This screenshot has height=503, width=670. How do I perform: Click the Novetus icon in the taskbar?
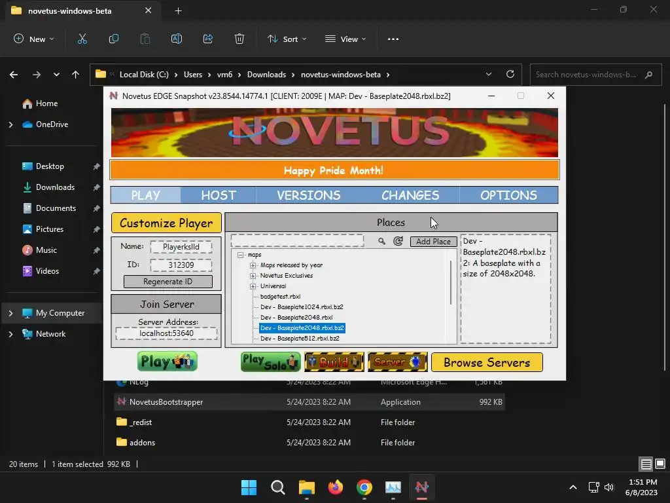(422, 487)
